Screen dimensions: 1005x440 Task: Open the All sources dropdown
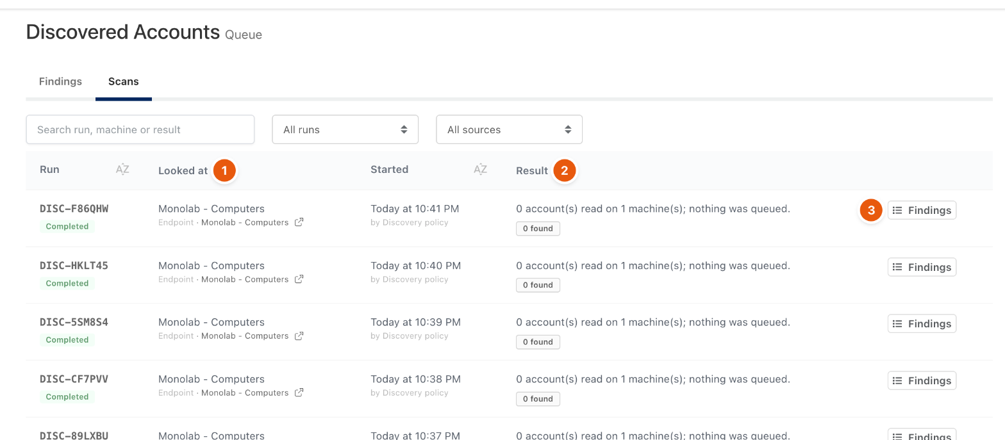pyautogui.click(x=509, y=129)
